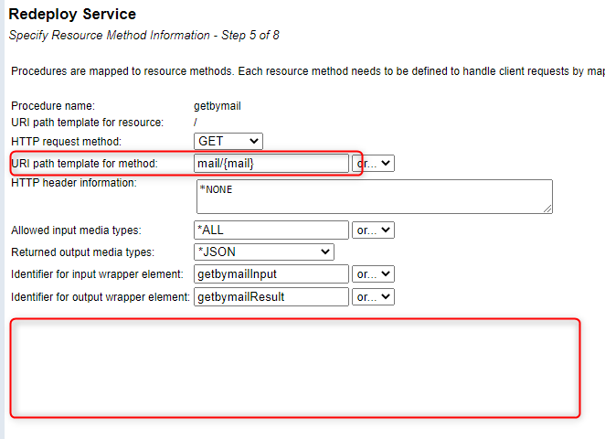This screenshot has height=439, width=605.
Task: Click the HTTP header information text area
Action: point(375,196)
